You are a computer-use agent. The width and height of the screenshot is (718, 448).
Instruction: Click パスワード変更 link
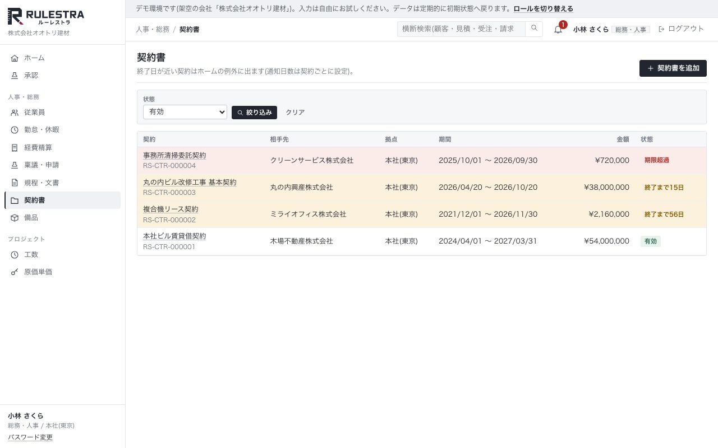30,437
